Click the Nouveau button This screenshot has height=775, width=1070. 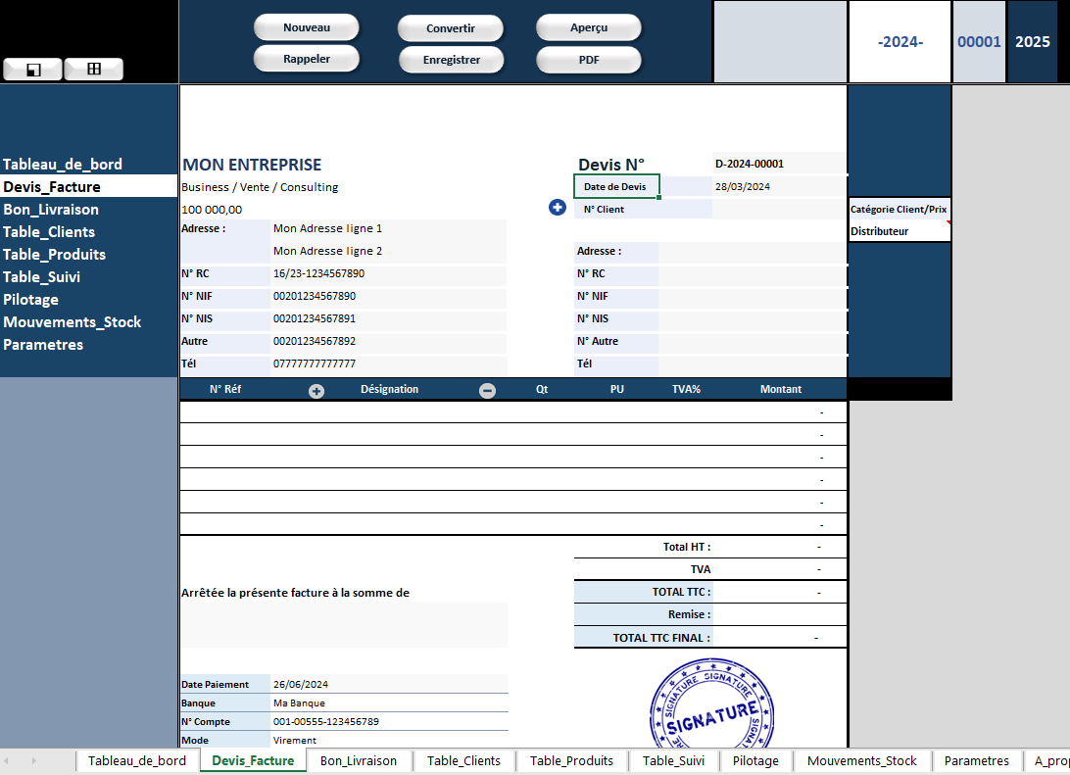307,27
